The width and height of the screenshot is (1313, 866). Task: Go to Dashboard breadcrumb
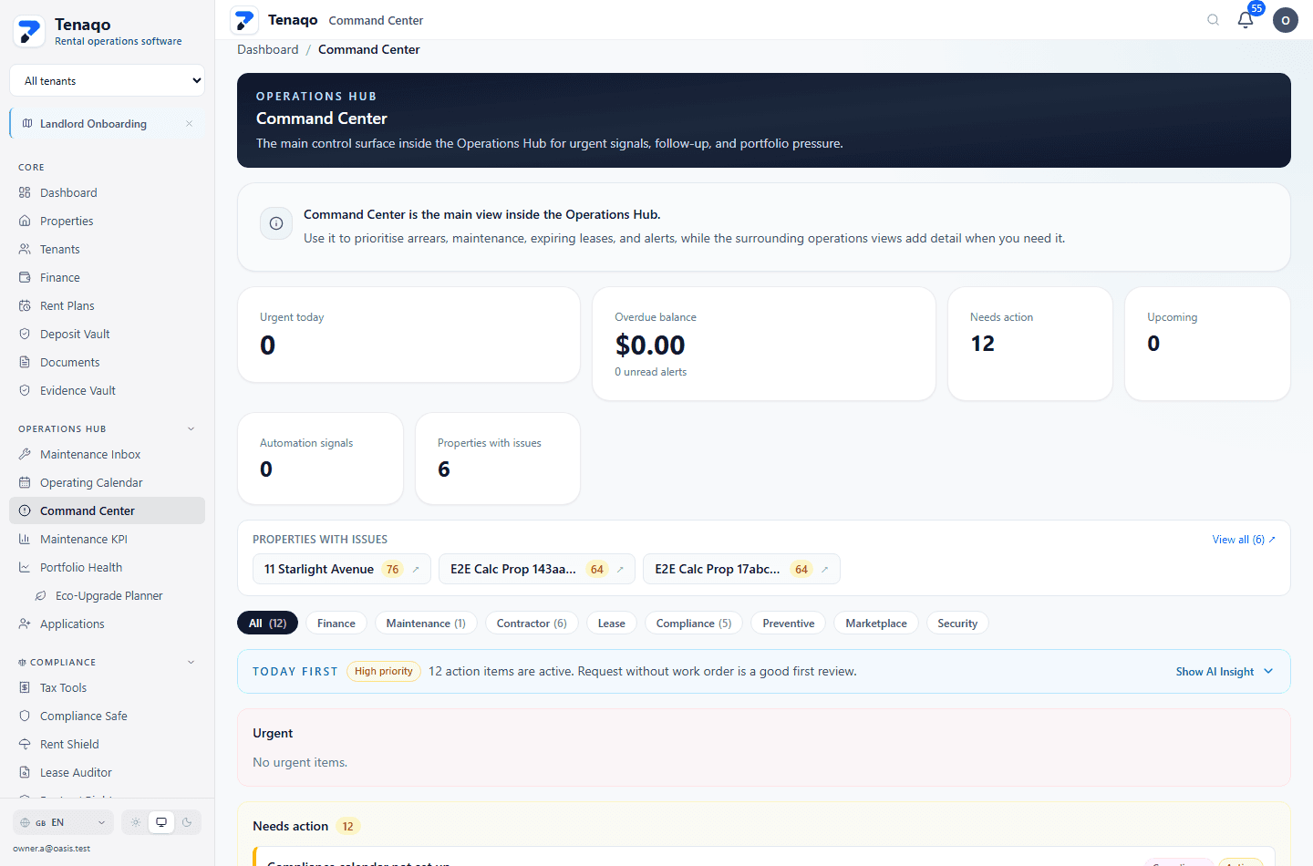268,49
